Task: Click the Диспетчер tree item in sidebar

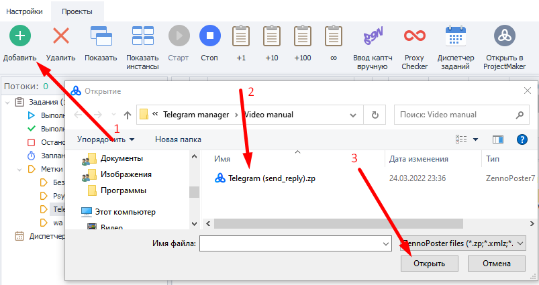Action: point(40,236)
